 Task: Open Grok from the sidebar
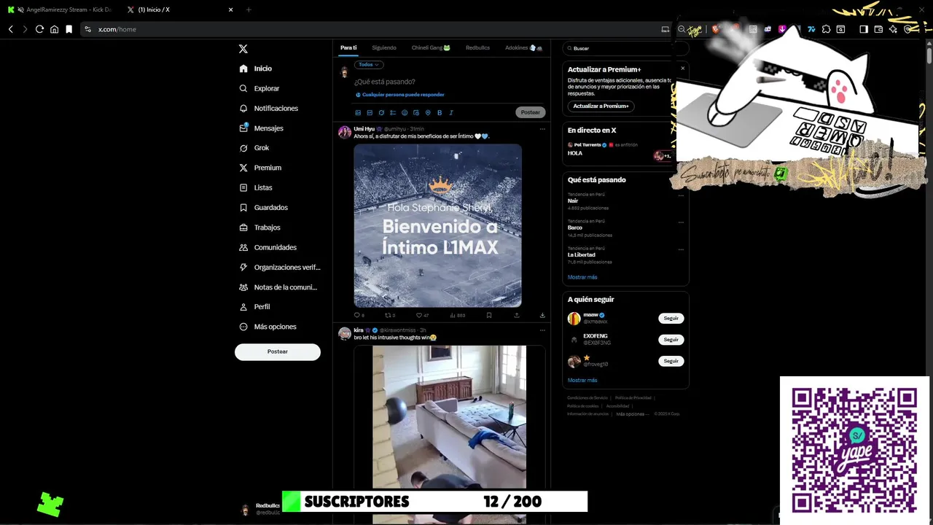pos(254,148)
